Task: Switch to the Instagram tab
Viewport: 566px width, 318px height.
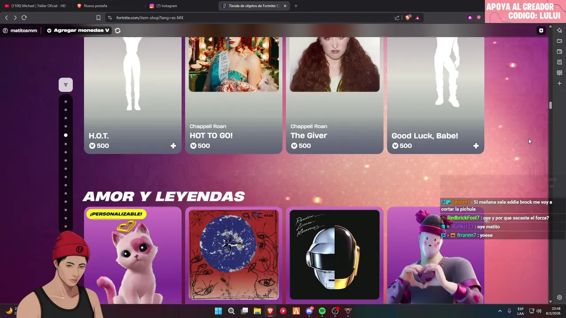Action: pyautogui.click(x=181, y=6)
